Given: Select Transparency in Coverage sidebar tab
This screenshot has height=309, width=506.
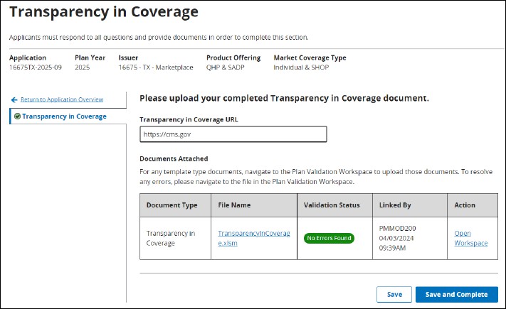Looking at the screenshot, I should pyautogui.click(x=64, y=116).
